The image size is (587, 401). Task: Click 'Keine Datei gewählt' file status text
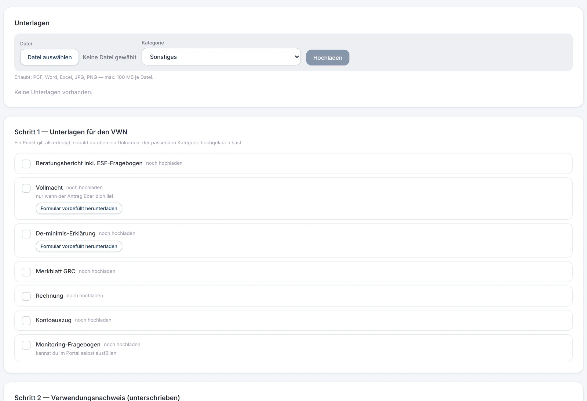coord(109,57)
